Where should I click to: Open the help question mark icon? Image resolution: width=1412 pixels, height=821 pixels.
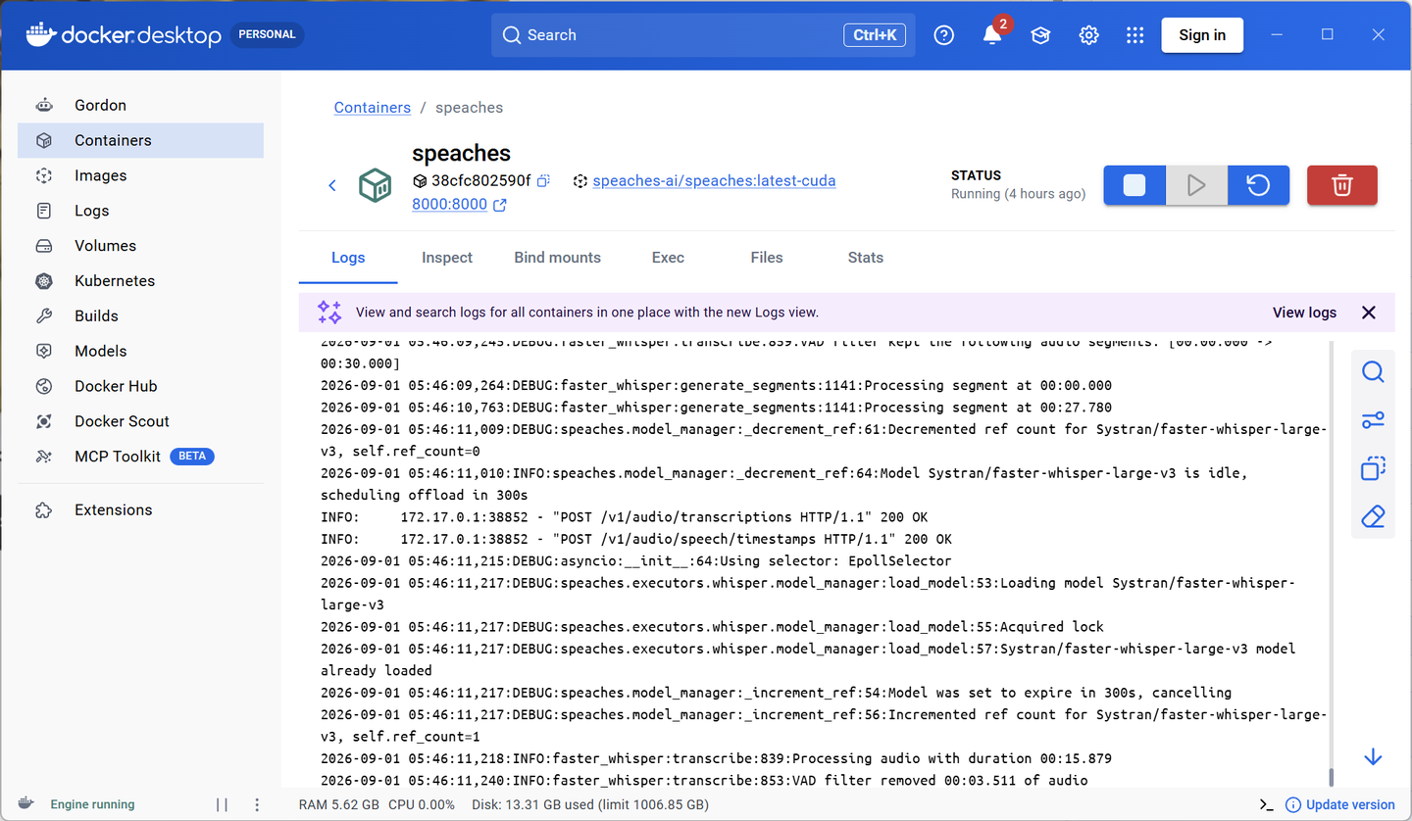tap(943, 35)
